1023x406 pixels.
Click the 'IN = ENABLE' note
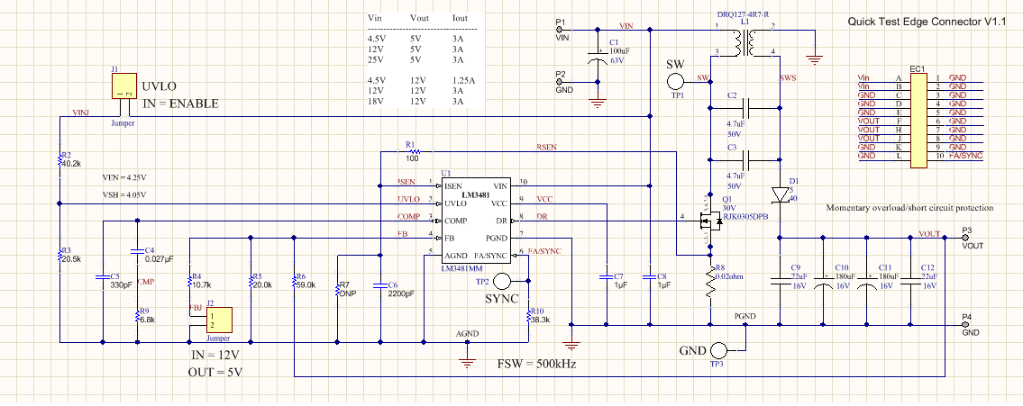[180, 104]
